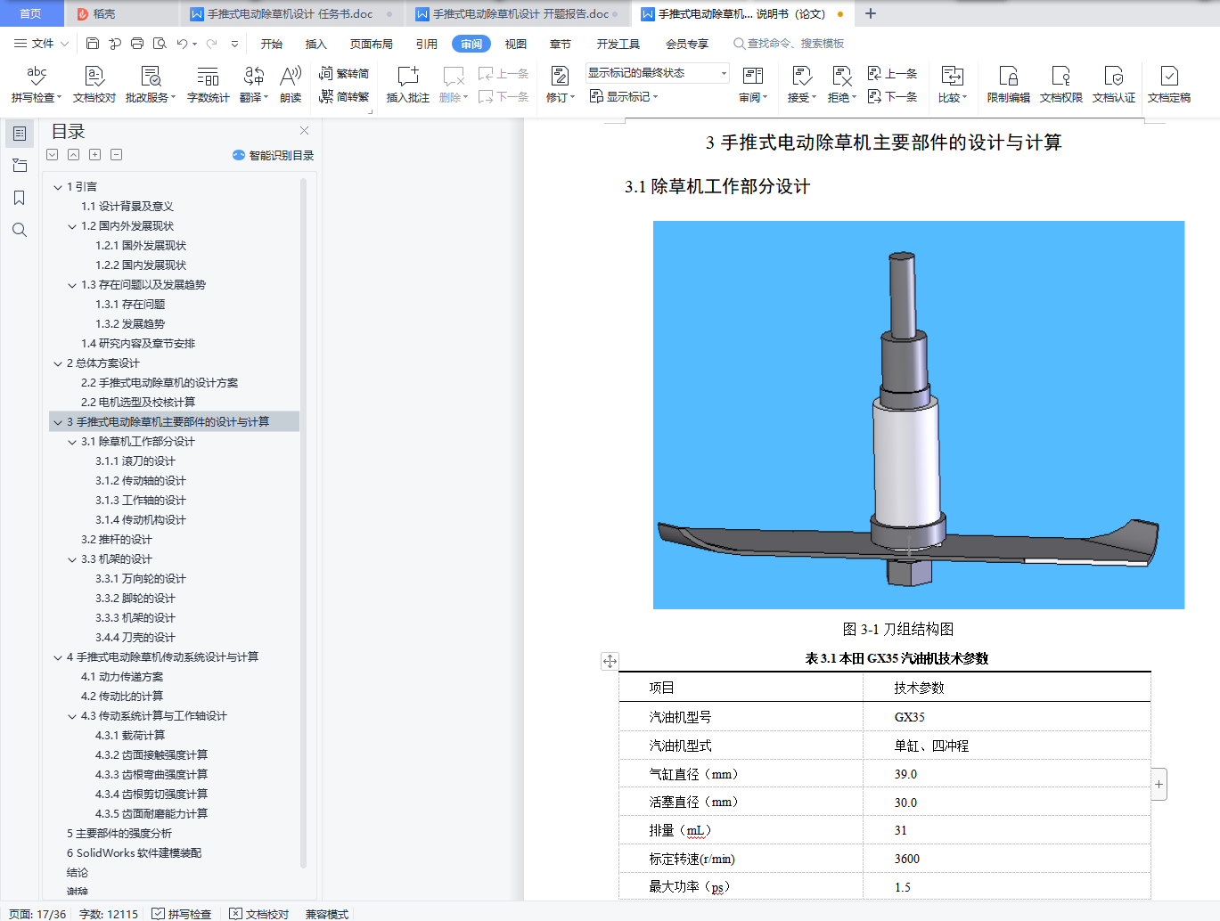Jump to 4.2 传动比的计算 in outline
This screenshot has height=921, width=1220.
(122, 697)
